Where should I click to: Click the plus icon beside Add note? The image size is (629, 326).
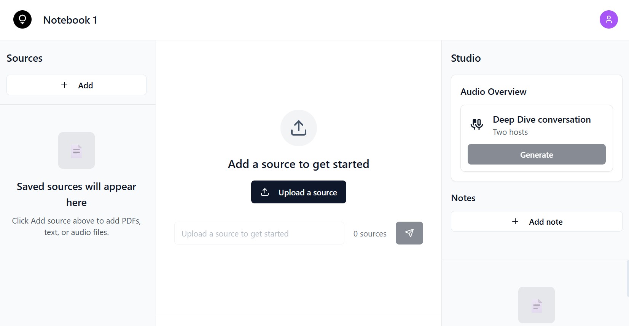pos(515,221)
